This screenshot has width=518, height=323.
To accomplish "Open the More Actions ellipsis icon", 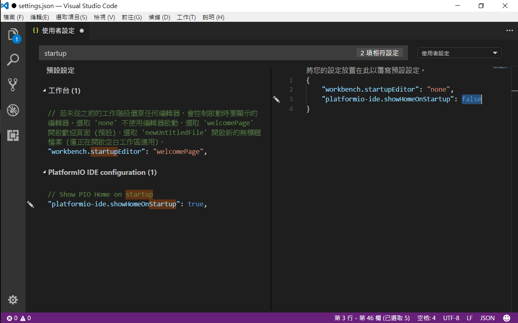I will point(509,30).
